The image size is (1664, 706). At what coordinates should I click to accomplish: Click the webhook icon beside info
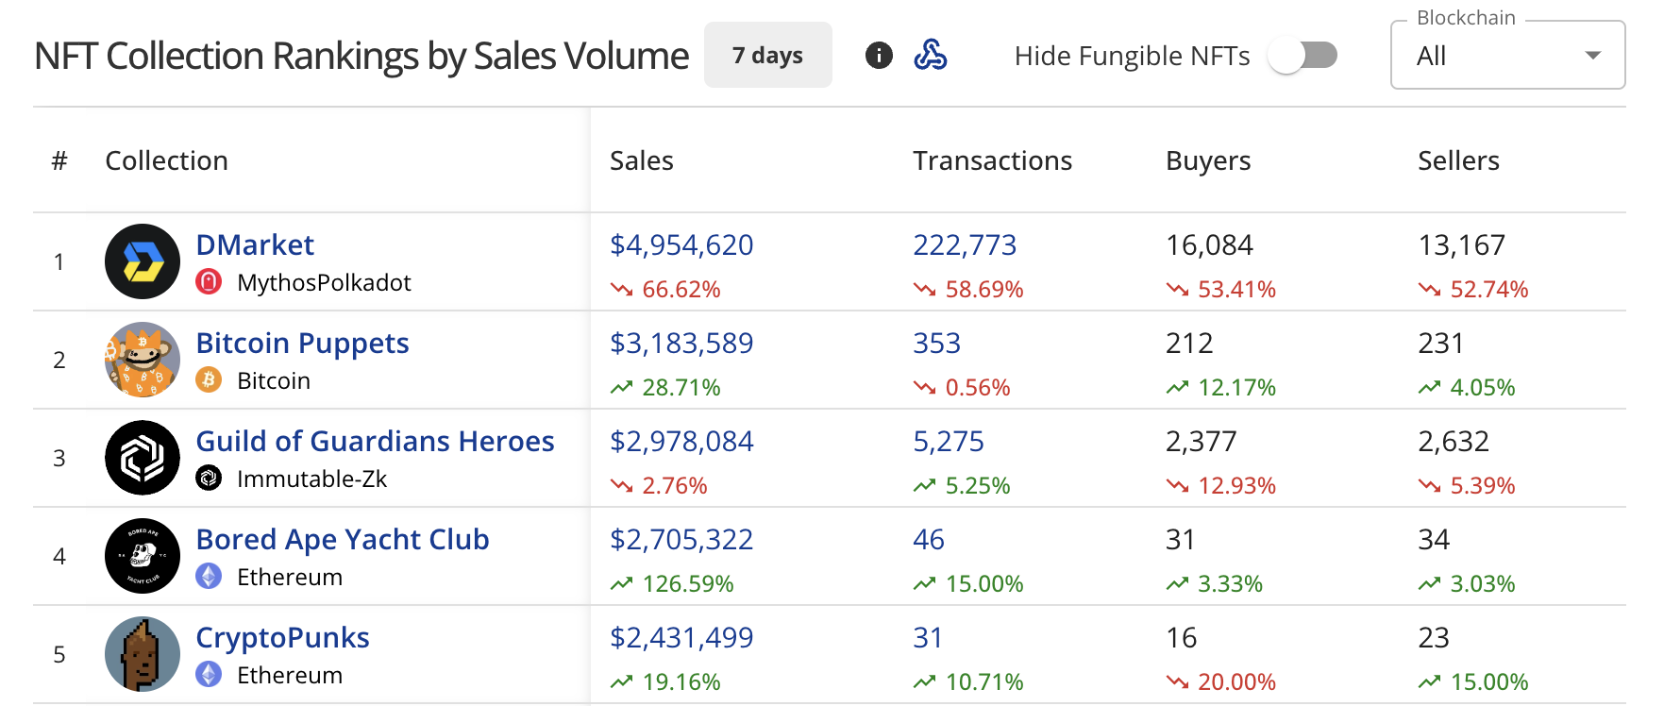(931, 56)
